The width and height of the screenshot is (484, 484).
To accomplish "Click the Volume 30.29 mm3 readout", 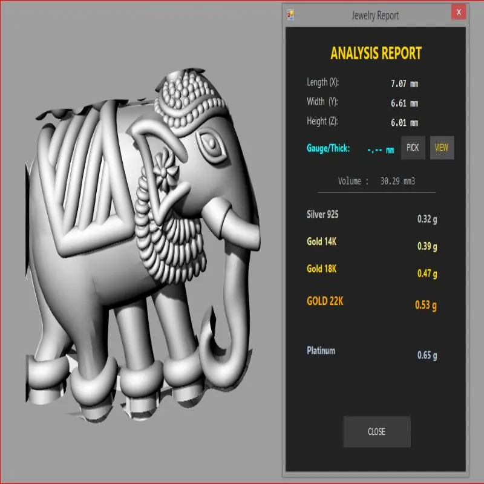I will (376, 181).
